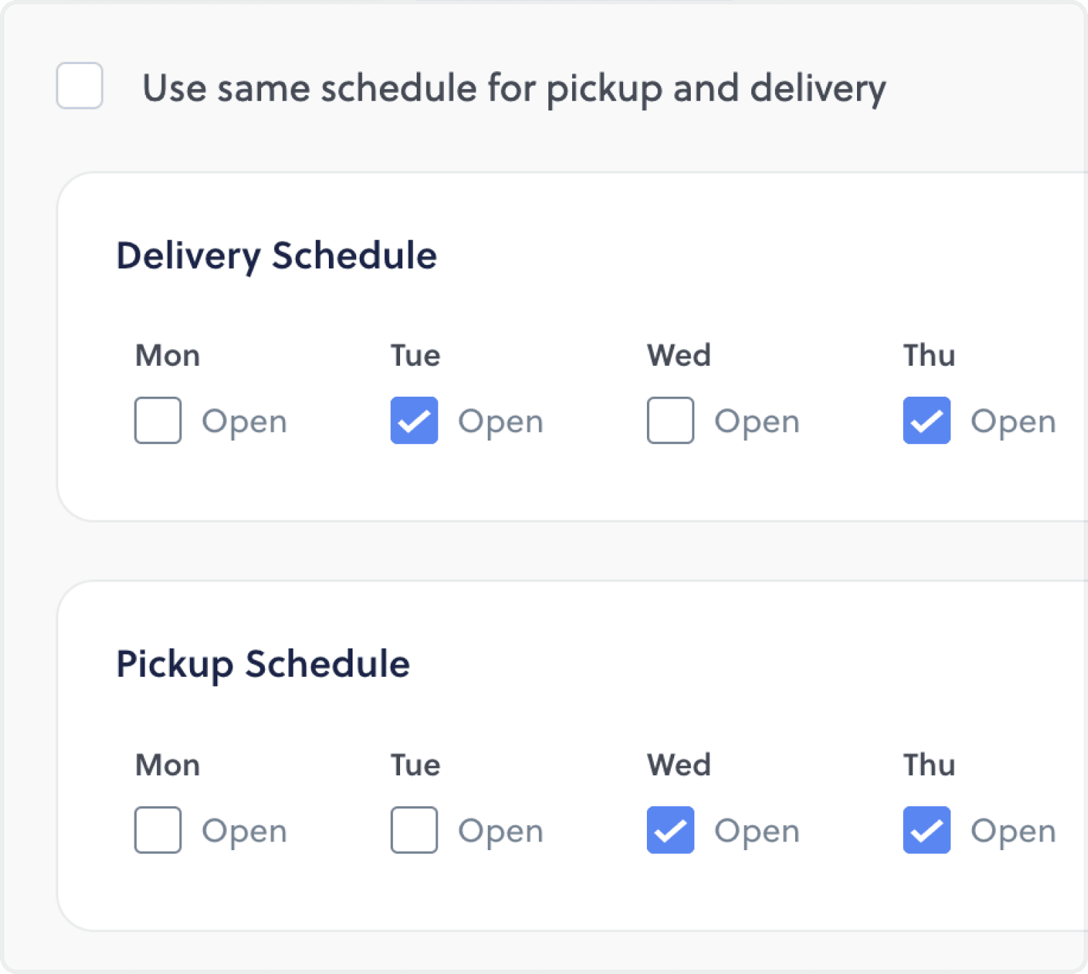Check Monday Open box in Pickup Schedule

tap(158, 830)
